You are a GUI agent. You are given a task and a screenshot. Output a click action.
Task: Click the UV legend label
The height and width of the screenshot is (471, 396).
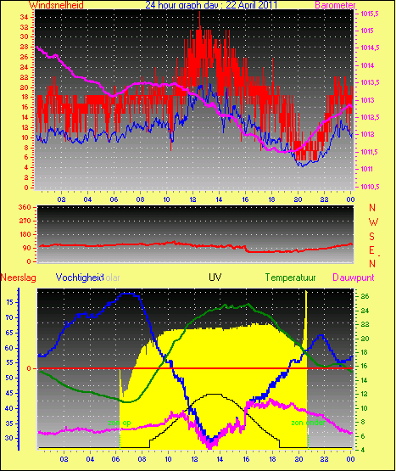(x=215, y=278)
